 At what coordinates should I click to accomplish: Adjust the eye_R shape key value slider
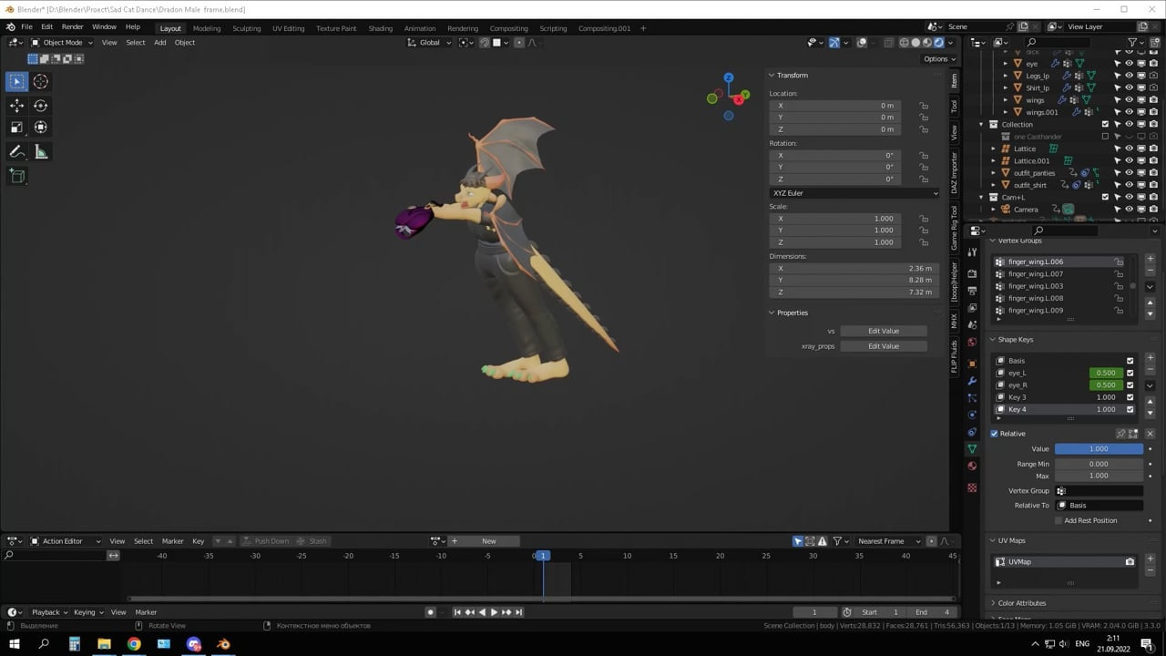(1106, 385)
